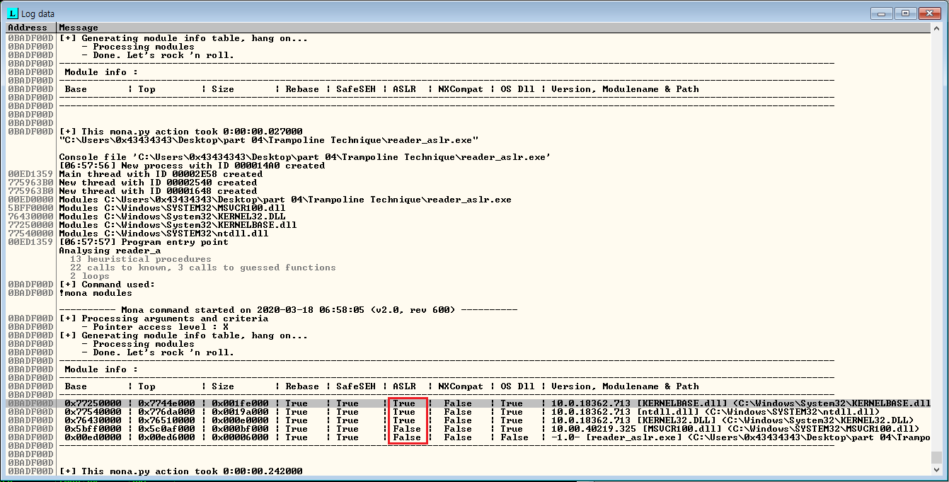
Task: Click address 76430000 in Address column
Action: [x=30, y=217]
